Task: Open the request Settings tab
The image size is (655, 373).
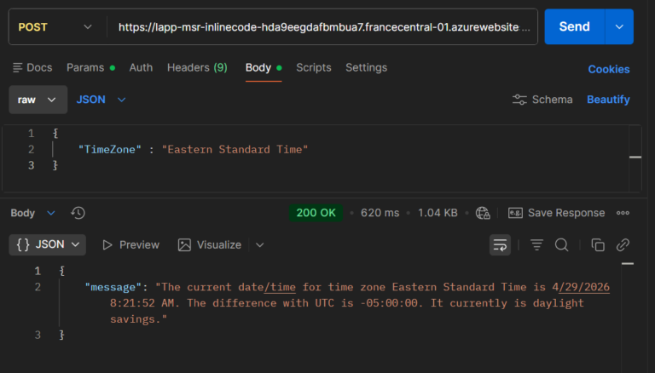Action: (x=367, y=67)
